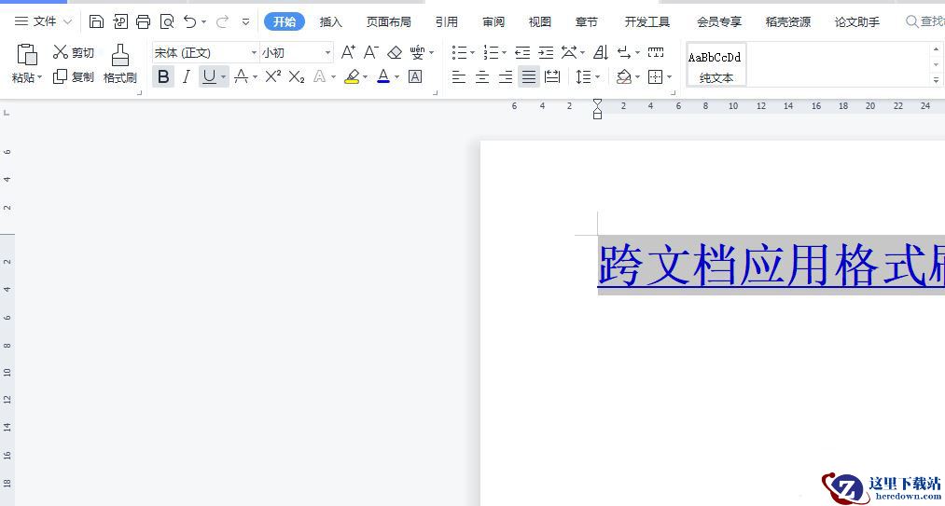Switch to the 引用 tab
The height and width of the screenshot is (506, 945).
click(x=447, y=22)
